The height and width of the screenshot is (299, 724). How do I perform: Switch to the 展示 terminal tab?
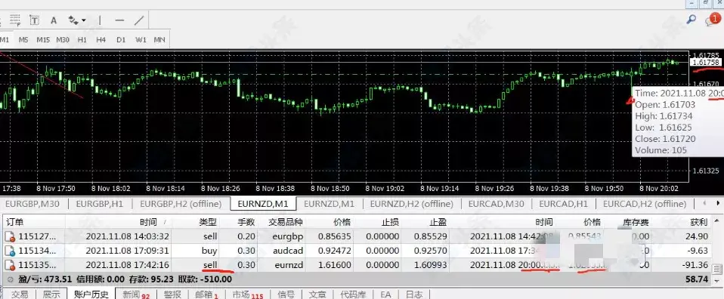pyautogui.click(x=51, y=294)
